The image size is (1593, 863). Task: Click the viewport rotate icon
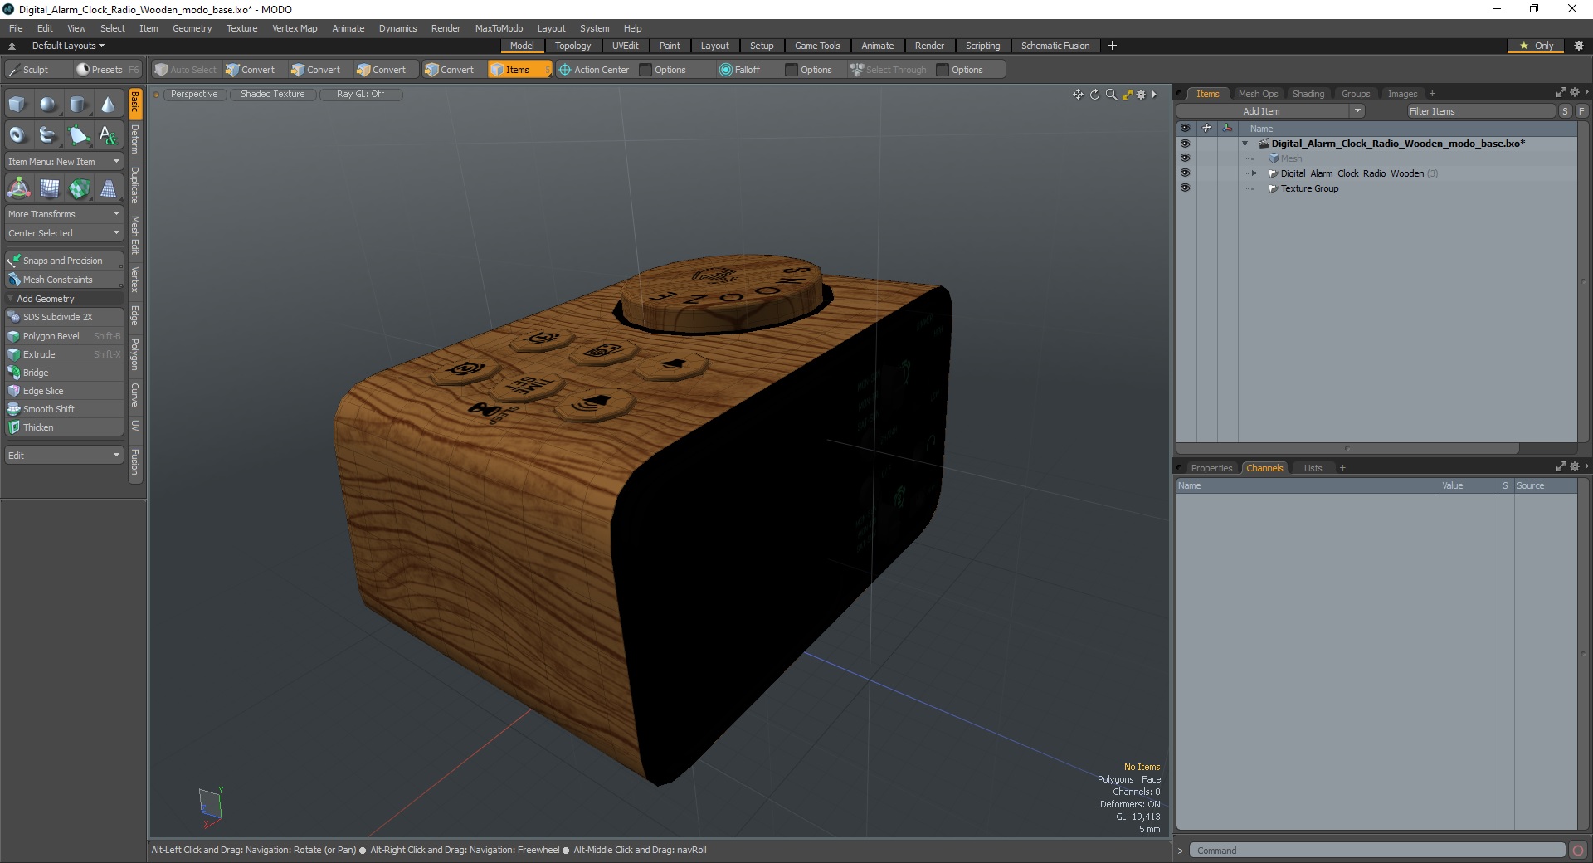pos(1094,95)
